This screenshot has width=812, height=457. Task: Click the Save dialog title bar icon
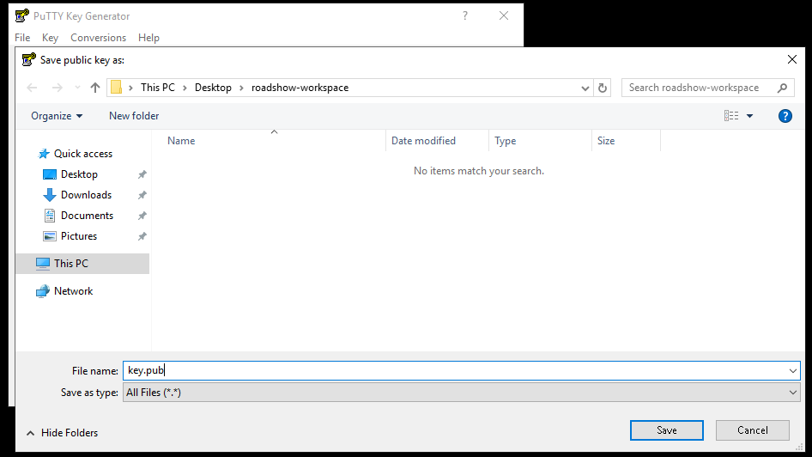click(x=29, y=59)
